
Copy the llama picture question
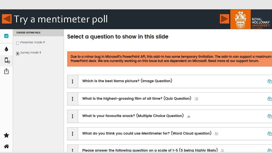[269, 81]
